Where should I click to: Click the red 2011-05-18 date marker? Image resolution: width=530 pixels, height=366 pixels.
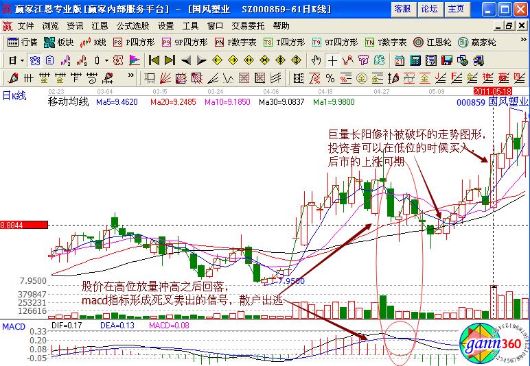(x=493, y=90)
